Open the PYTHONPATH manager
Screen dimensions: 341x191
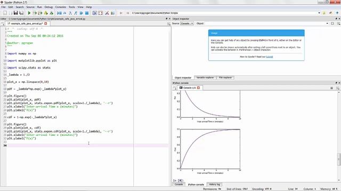pos(112,13)
